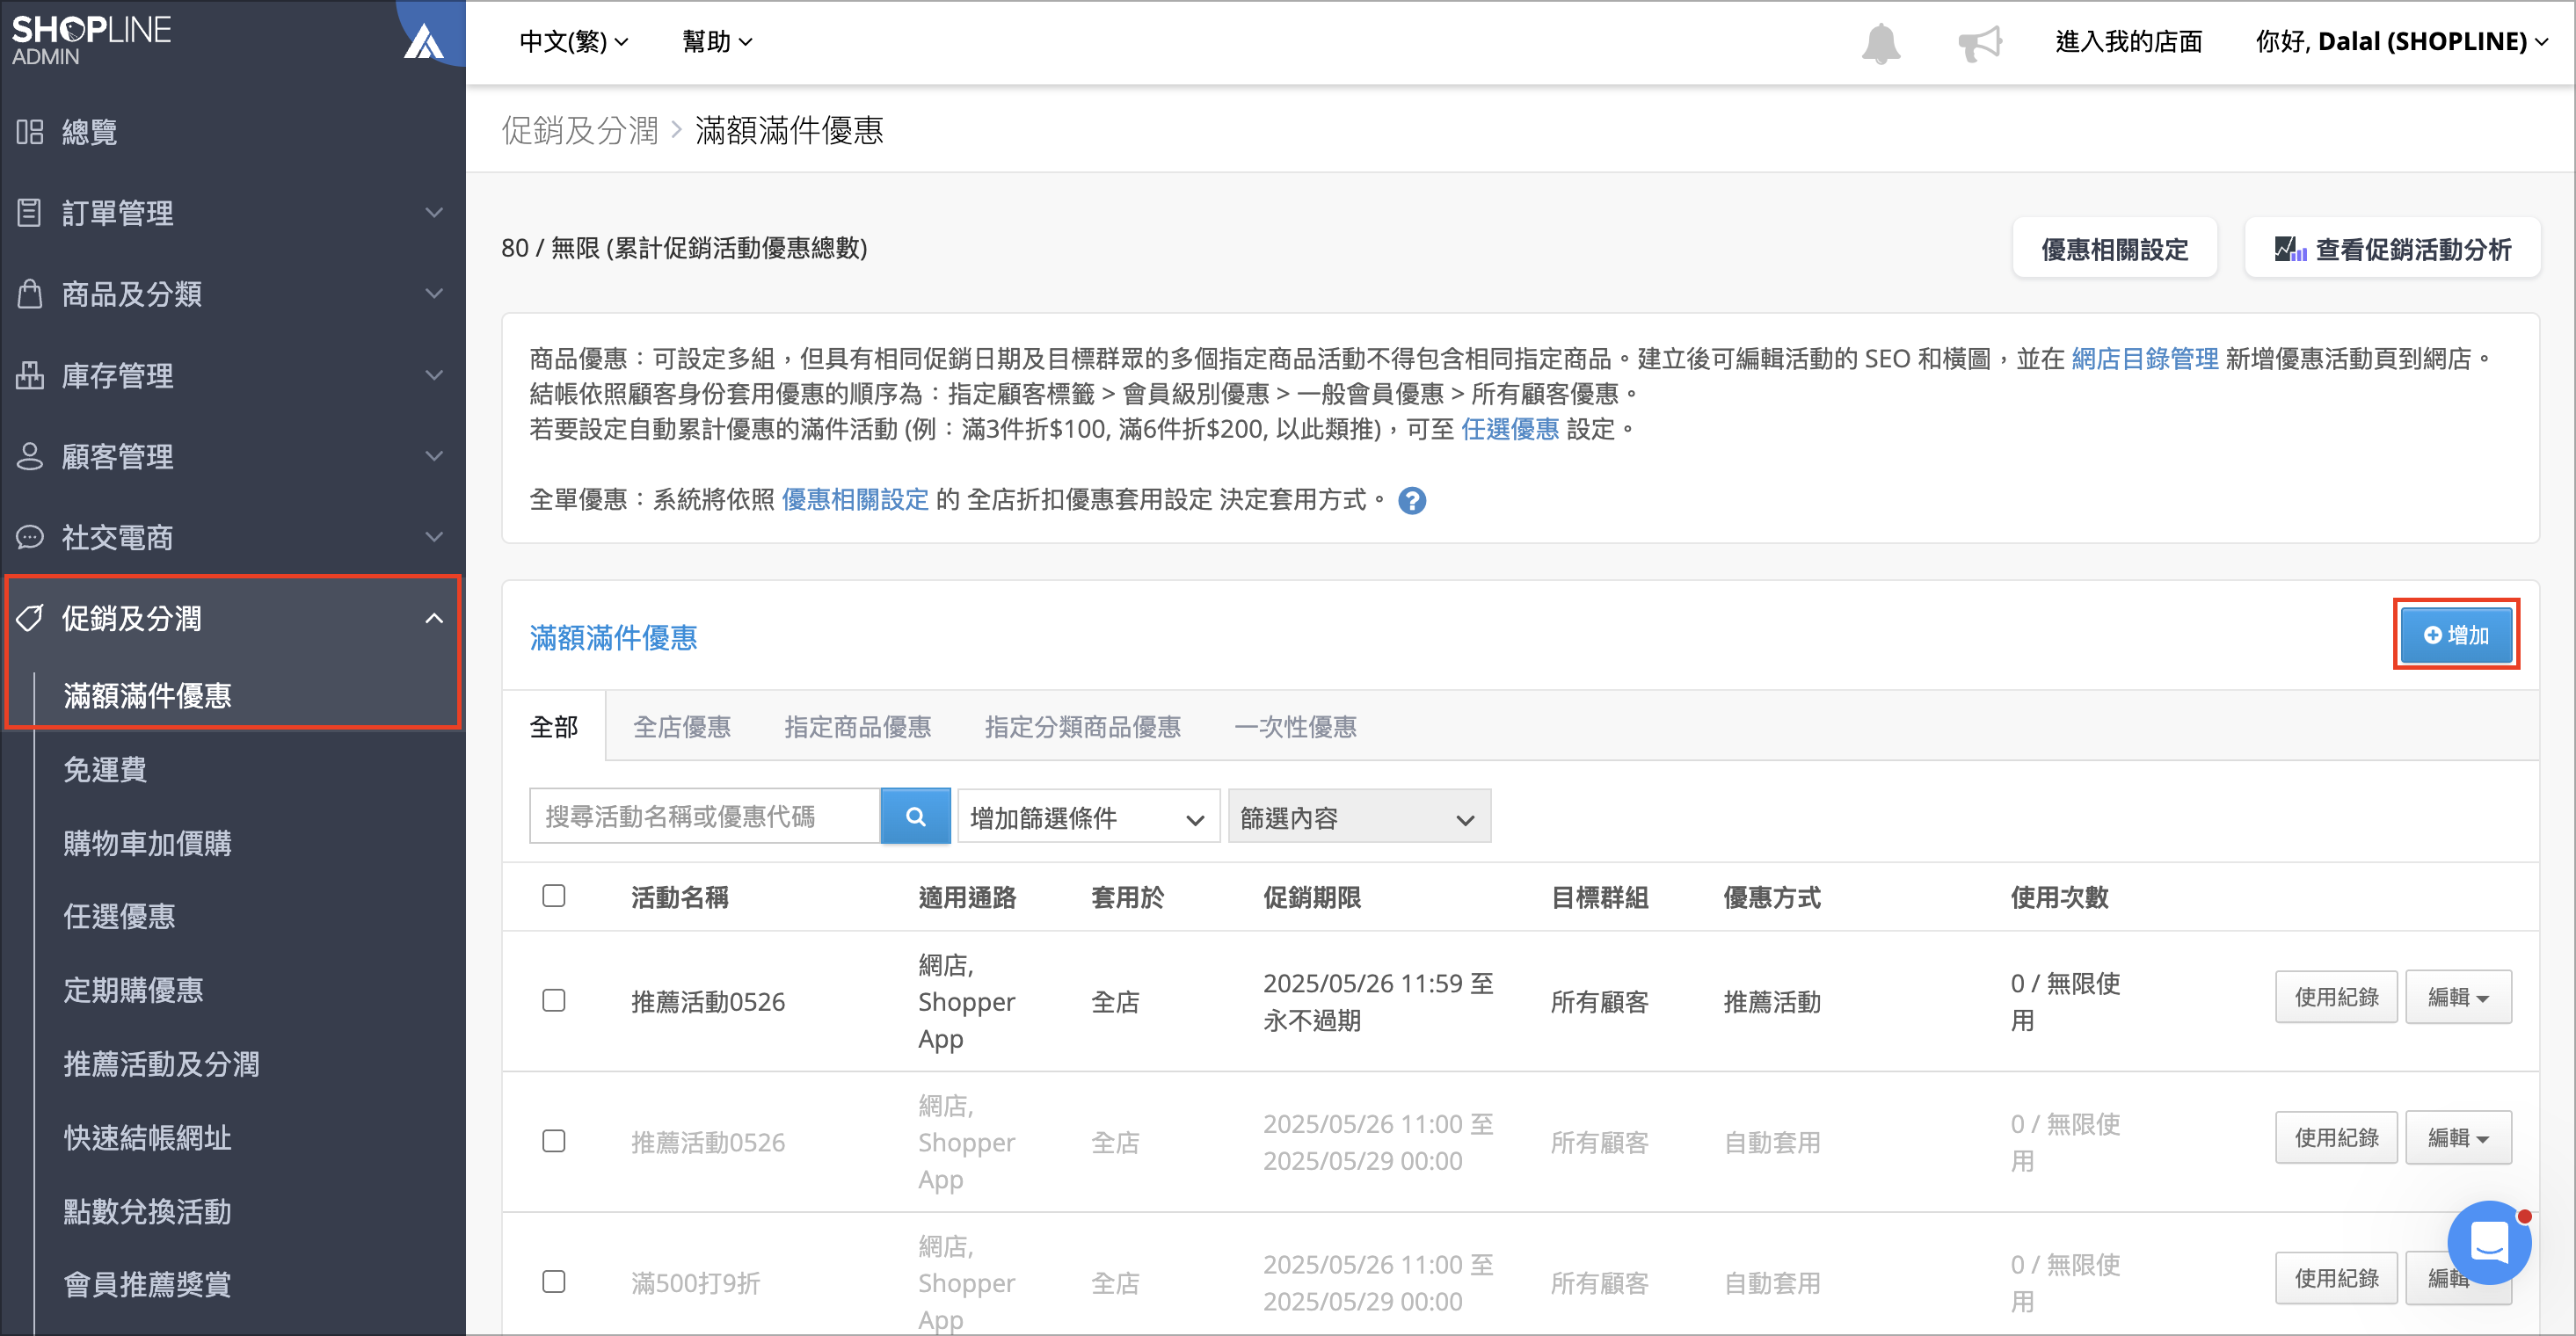Screen dimensions: 2576x1336
Task: Check the first 推薦活動0526 row checkbox
Action: tap(554, 1001)
